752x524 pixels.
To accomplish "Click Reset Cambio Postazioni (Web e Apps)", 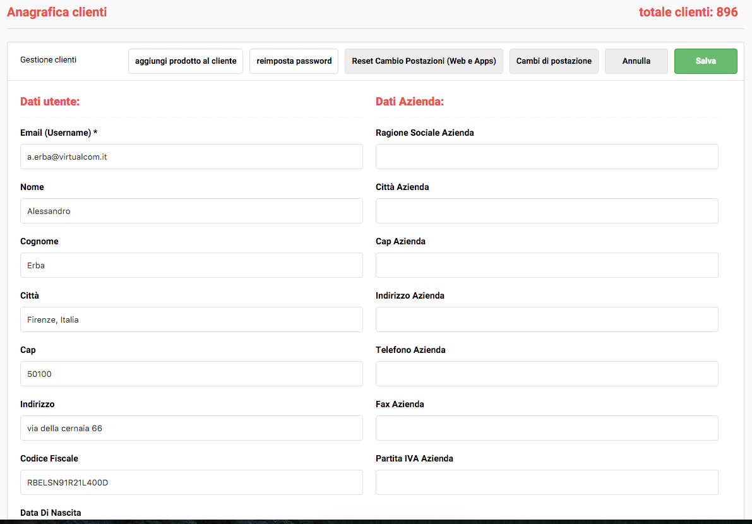I will pyautogui.click(x=424, y=61).
